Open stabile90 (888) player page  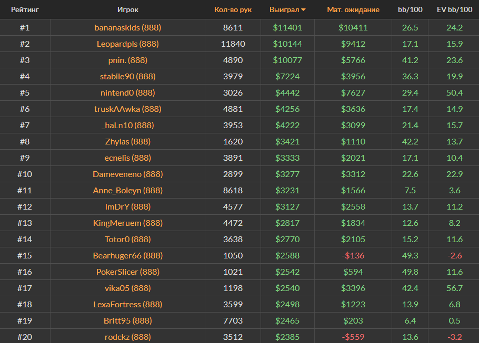coord(128,76)
